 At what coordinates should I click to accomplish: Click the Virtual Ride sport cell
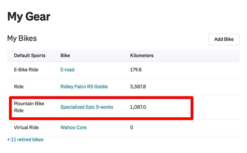click(x=26, y=127)
